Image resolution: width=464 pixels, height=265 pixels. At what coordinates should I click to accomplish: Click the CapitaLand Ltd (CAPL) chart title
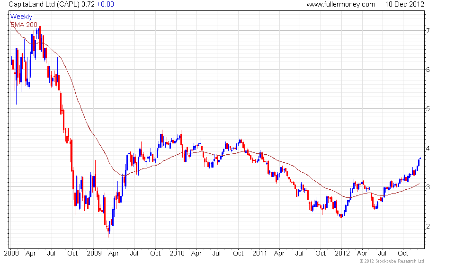44,4
